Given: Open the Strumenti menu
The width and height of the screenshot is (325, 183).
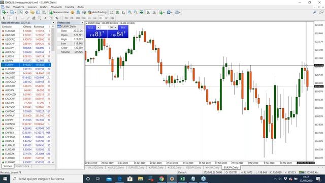Looking at the screenshot, I should 56,7.
